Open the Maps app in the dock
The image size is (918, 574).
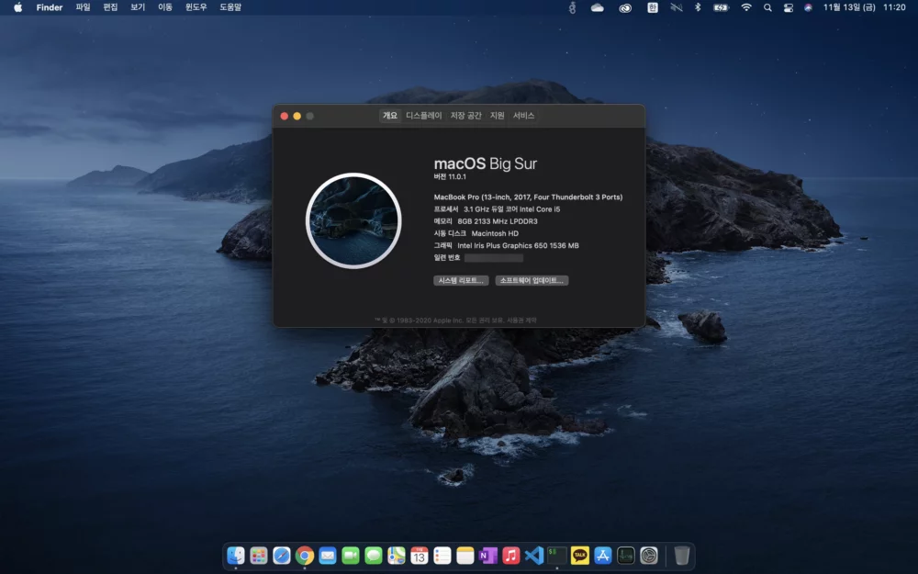click(397, 556)
